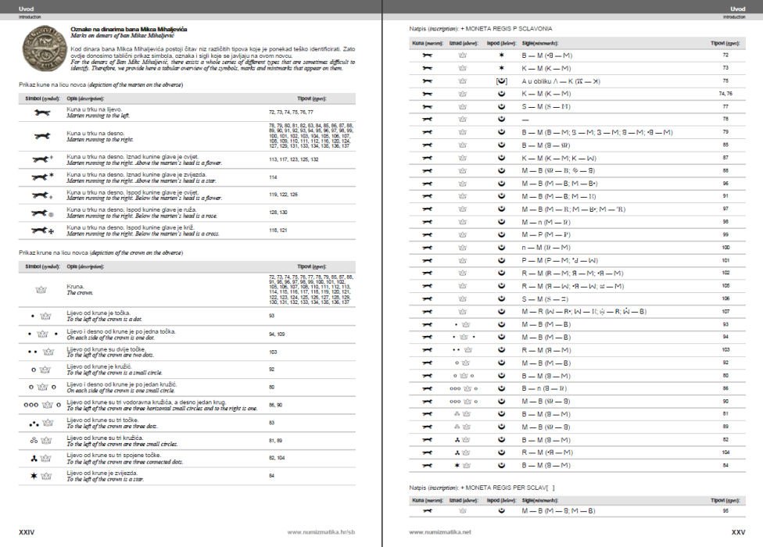Image resolution: width=763 pixels, height=547 pixels.
Task: Click the 'Uvod' header on the left page
Action: click(27, 8)
